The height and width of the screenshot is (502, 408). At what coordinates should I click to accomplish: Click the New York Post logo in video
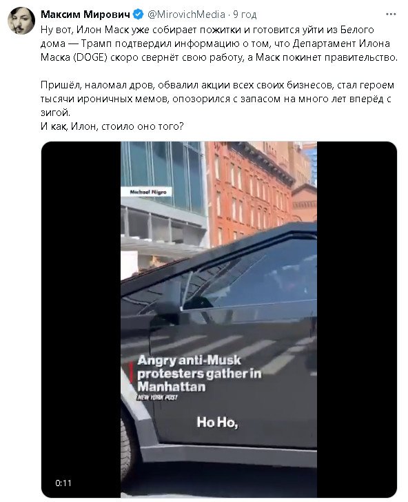coord(157,397)
